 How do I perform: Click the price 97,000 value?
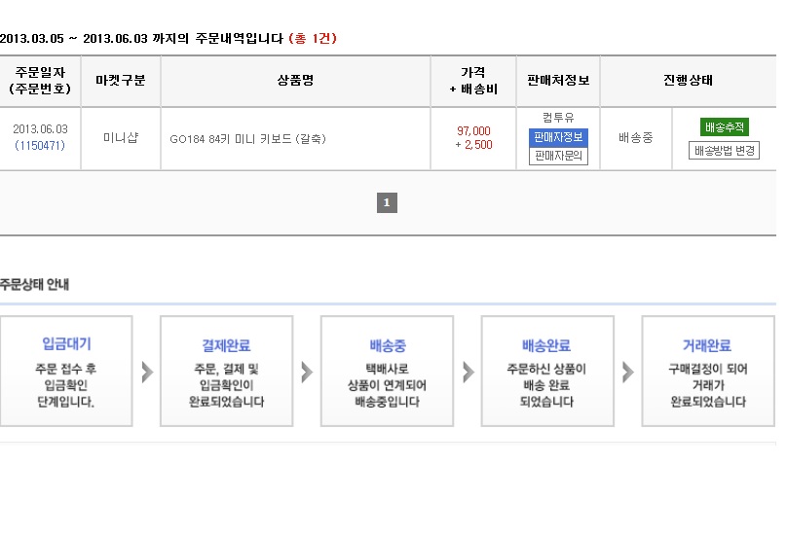(x=473, y=131)
